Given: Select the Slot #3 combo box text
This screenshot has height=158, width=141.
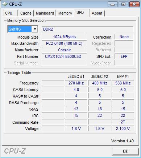Looking at the screenshot, I should [x=20, y=29].
